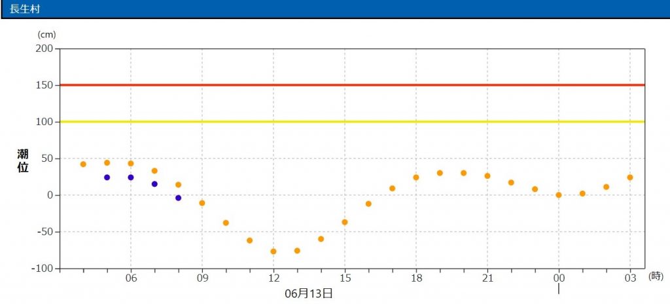The width and height of the screenshot is (670, 304).
Task: Select the orange point at 18 hours
Action: 416,178
